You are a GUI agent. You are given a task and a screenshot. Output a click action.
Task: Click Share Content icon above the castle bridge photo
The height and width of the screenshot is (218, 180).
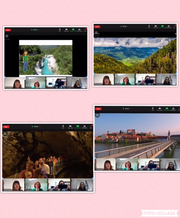pyautogui.click(x=167, y=109)
